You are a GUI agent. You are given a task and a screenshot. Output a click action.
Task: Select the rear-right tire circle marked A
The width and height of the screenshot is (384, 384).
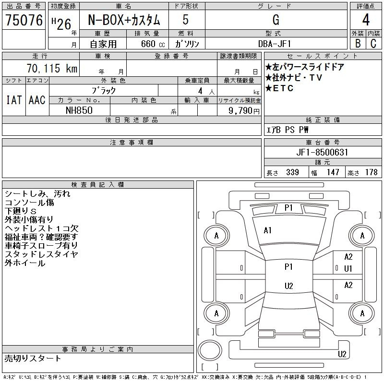click(x=362, y=313)
